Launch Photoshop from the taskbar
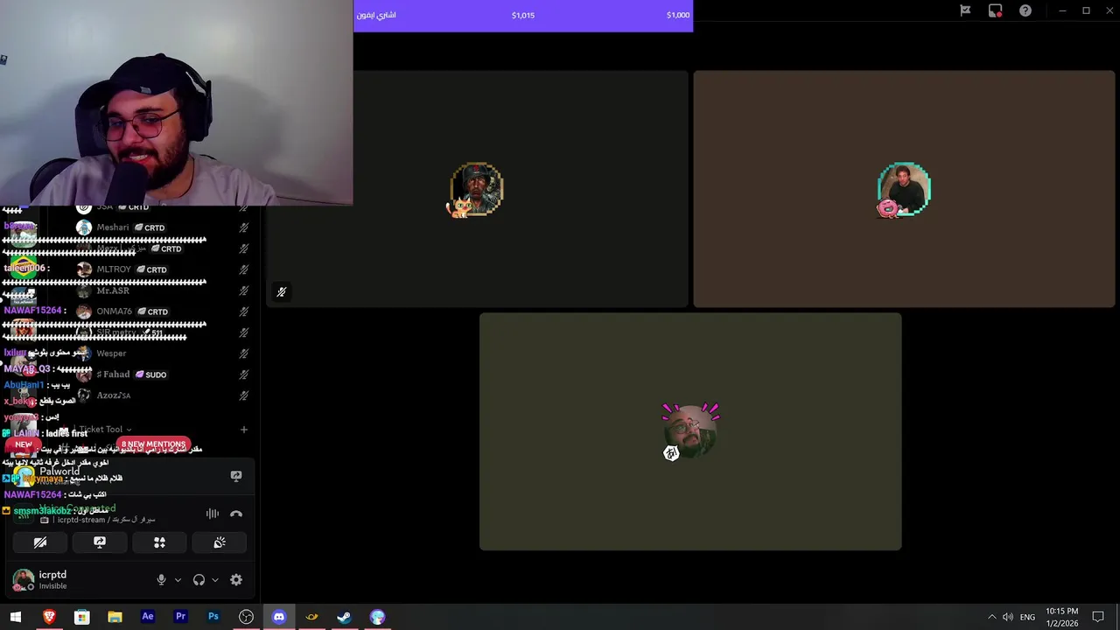This screenshot has width=1120, height=630. pos(213,617)
